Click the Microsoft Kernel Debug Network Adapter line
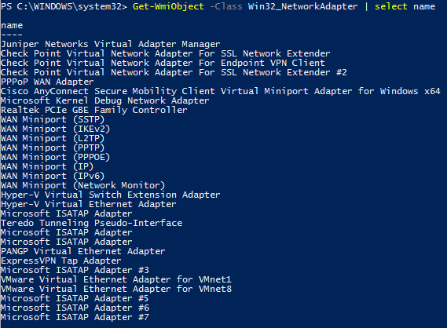Viewport: 447px width, 328px height. coord(105,100)
